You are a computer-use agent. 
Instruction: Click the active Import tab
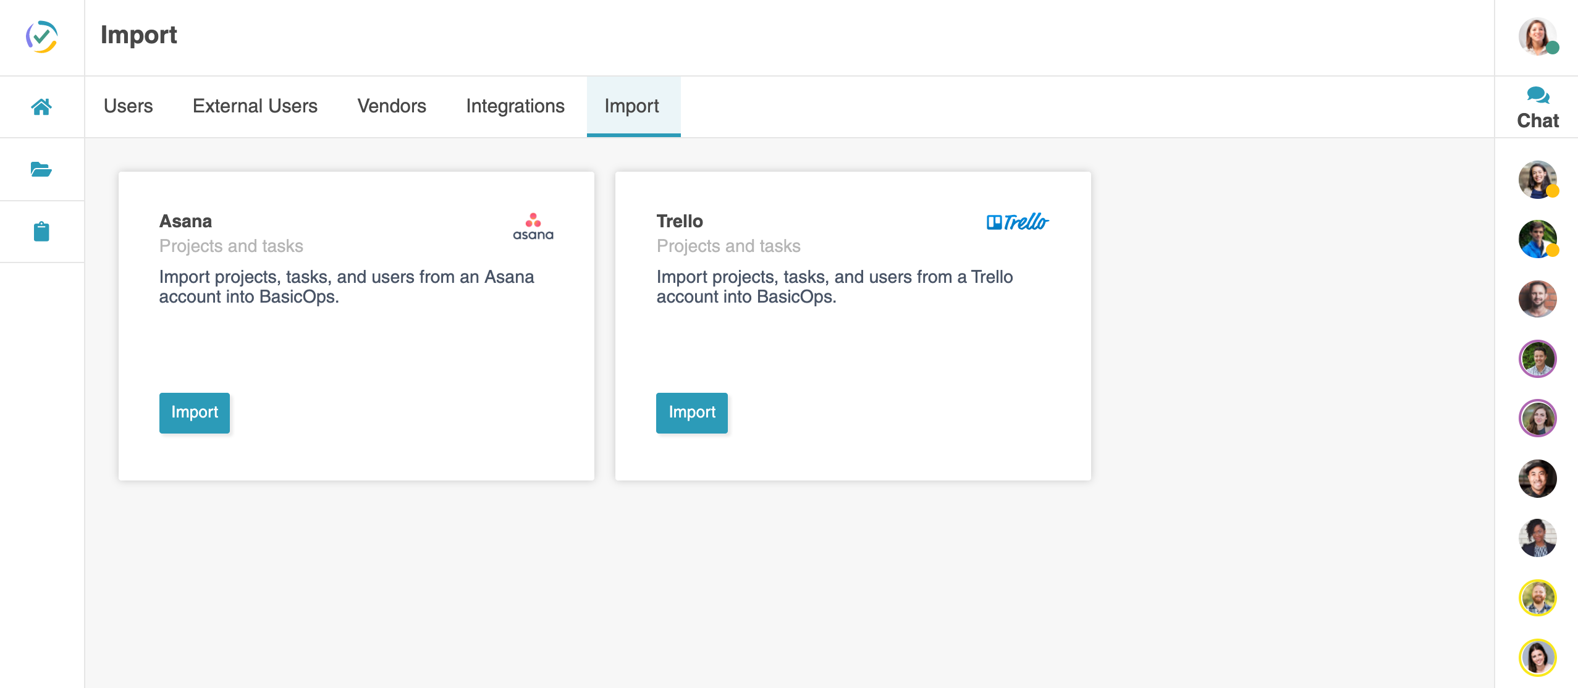631,106
